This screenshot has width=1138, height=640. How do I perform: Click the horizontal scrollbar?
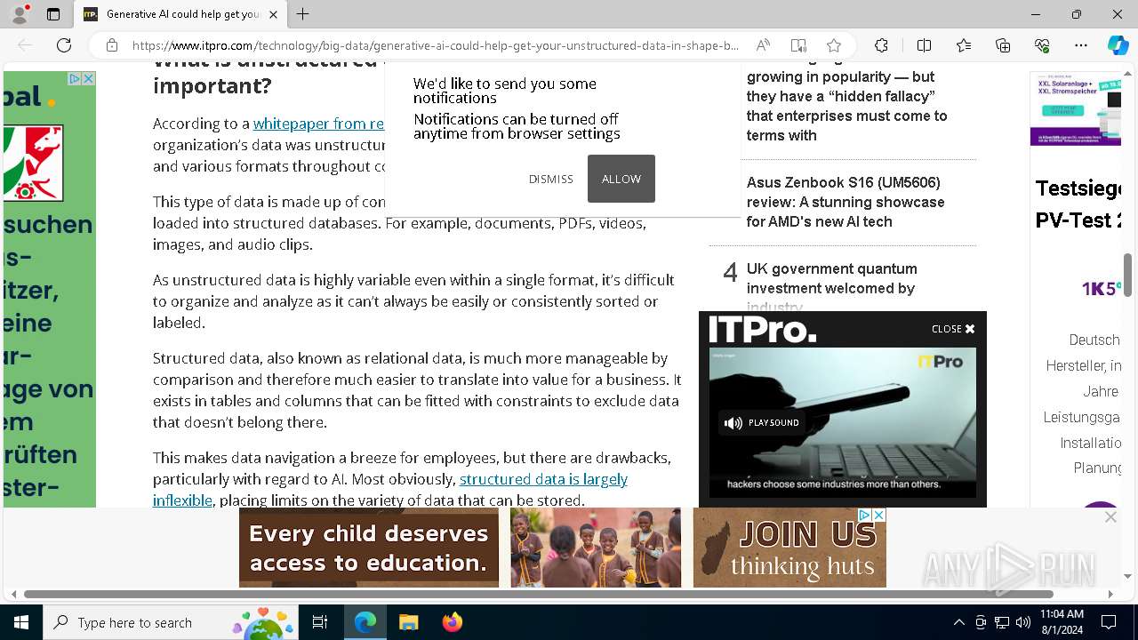[x=539, y=594]
